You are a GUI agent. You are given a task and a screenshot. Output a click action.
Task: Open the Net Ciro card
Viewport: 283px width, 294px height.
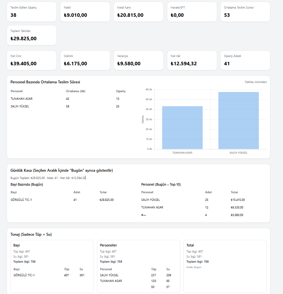[x=32, y=60]
